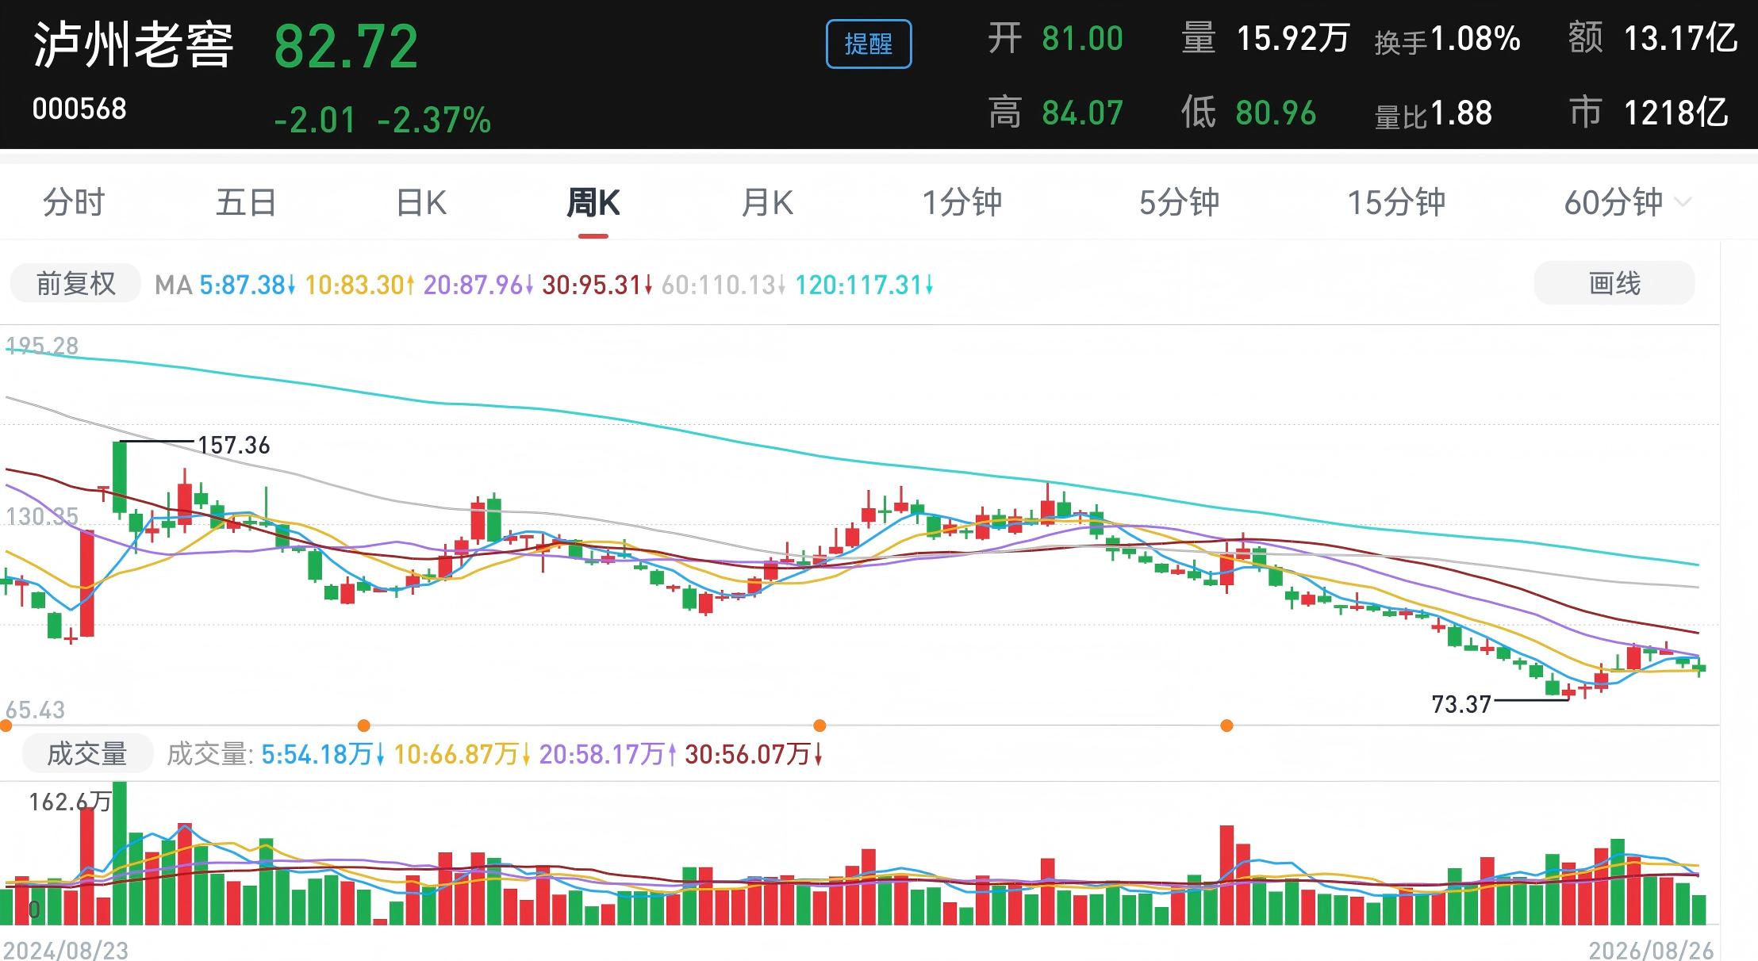1758x961 pixels.
Task: Click the volume MA 20:58.17万 value
Action: coord(608,754)
